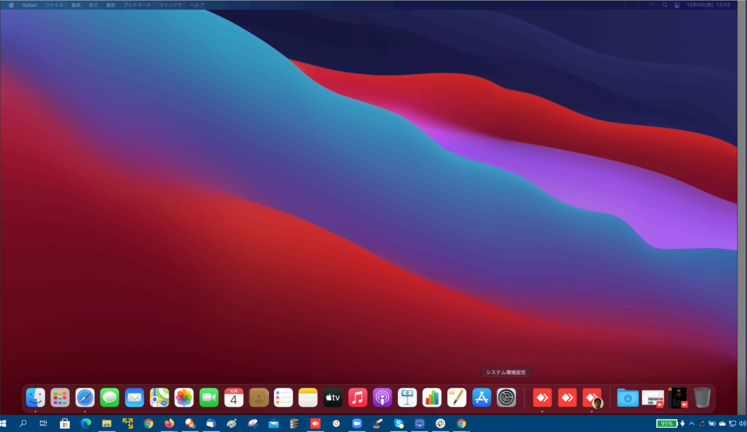
Task: Open Contacts from the dock
Action: [x=258, y=397]
